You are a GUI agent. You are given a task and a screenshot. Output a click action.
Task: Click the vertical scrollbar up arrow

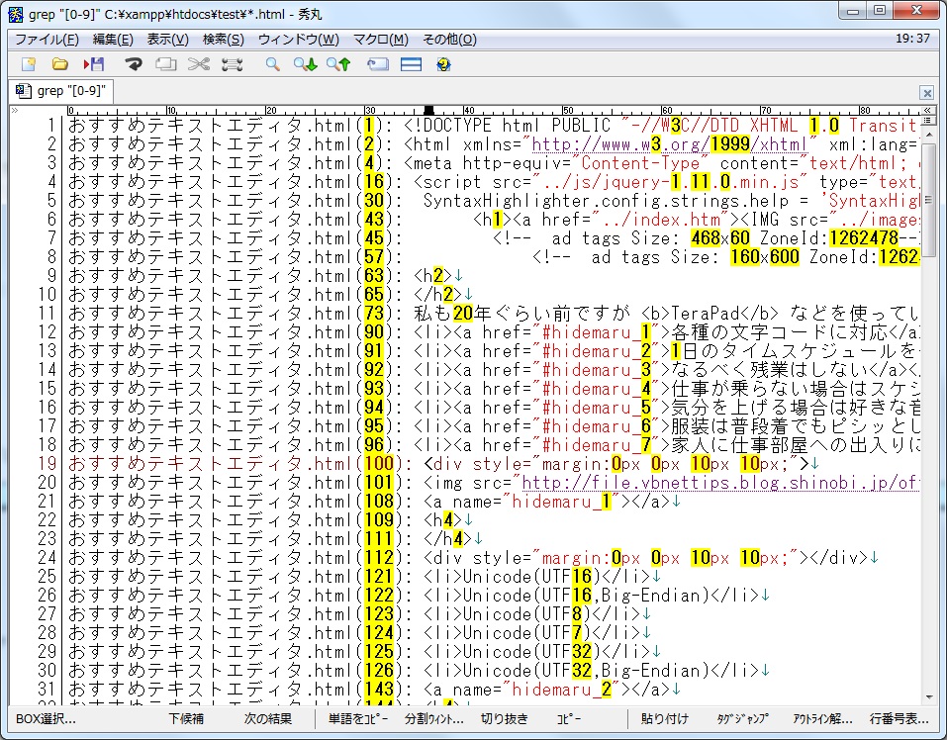point(929,135)
